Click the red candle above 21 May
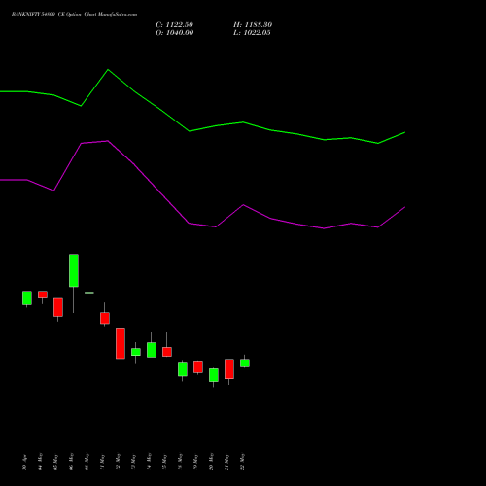The width and height of the screenshot is (486, 486). (x=229, y=368)
